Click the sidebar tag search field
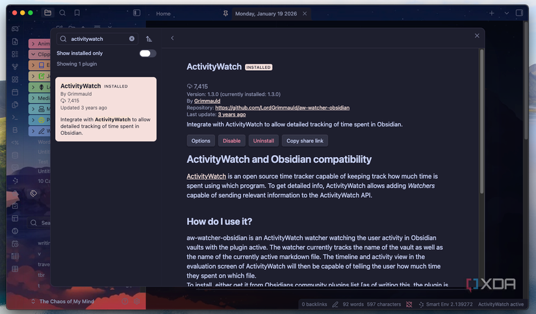536x314 pixels. click(x=39, y=223)
